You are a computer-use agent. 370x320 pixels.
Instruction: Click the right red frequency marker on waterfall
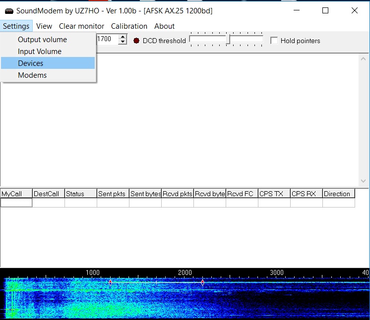[202, 282]
